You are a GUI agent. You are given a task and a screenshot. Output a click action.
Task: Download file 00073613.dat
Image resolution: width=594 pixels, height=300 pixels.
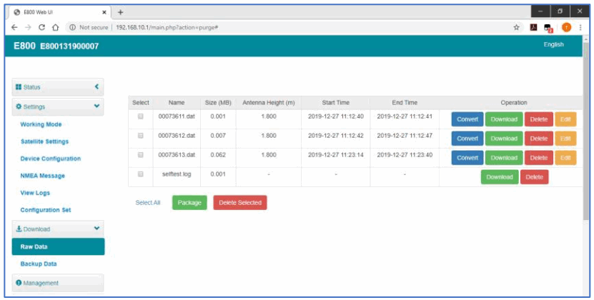[x=504, y=158]
